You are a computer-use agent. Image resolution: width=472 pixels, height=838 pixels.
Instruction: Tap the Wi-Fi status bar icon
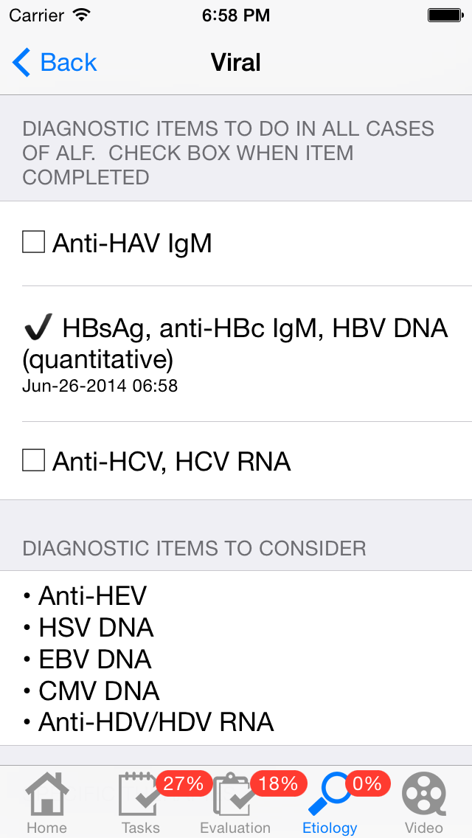81,15
